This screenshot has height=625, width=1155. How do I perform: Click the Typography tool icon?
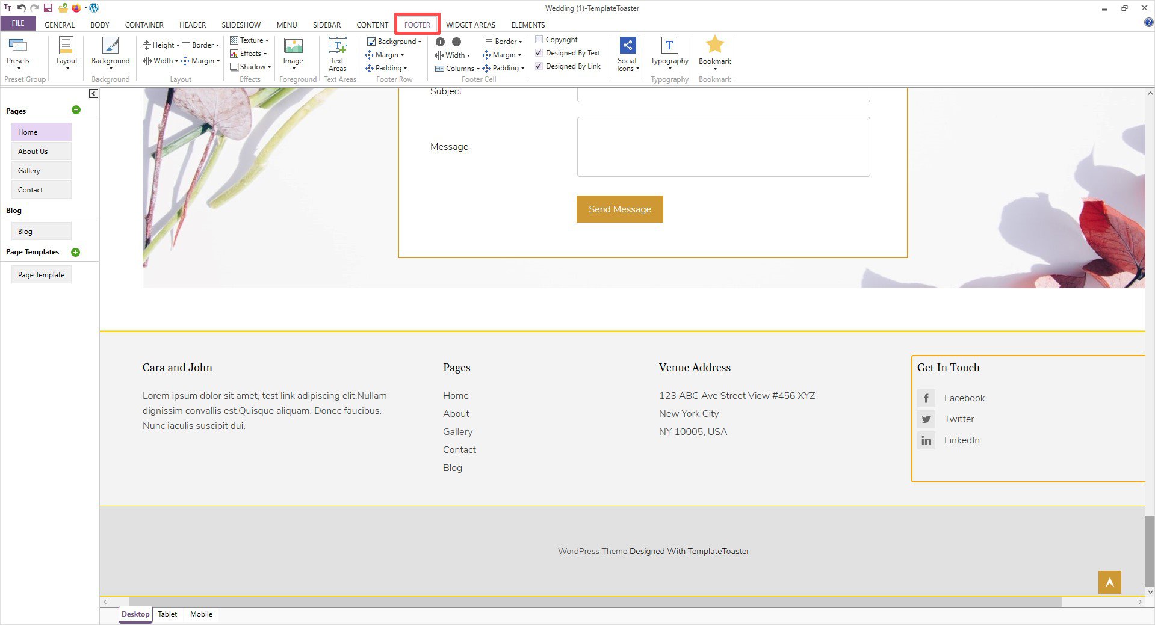pos(669,46)
